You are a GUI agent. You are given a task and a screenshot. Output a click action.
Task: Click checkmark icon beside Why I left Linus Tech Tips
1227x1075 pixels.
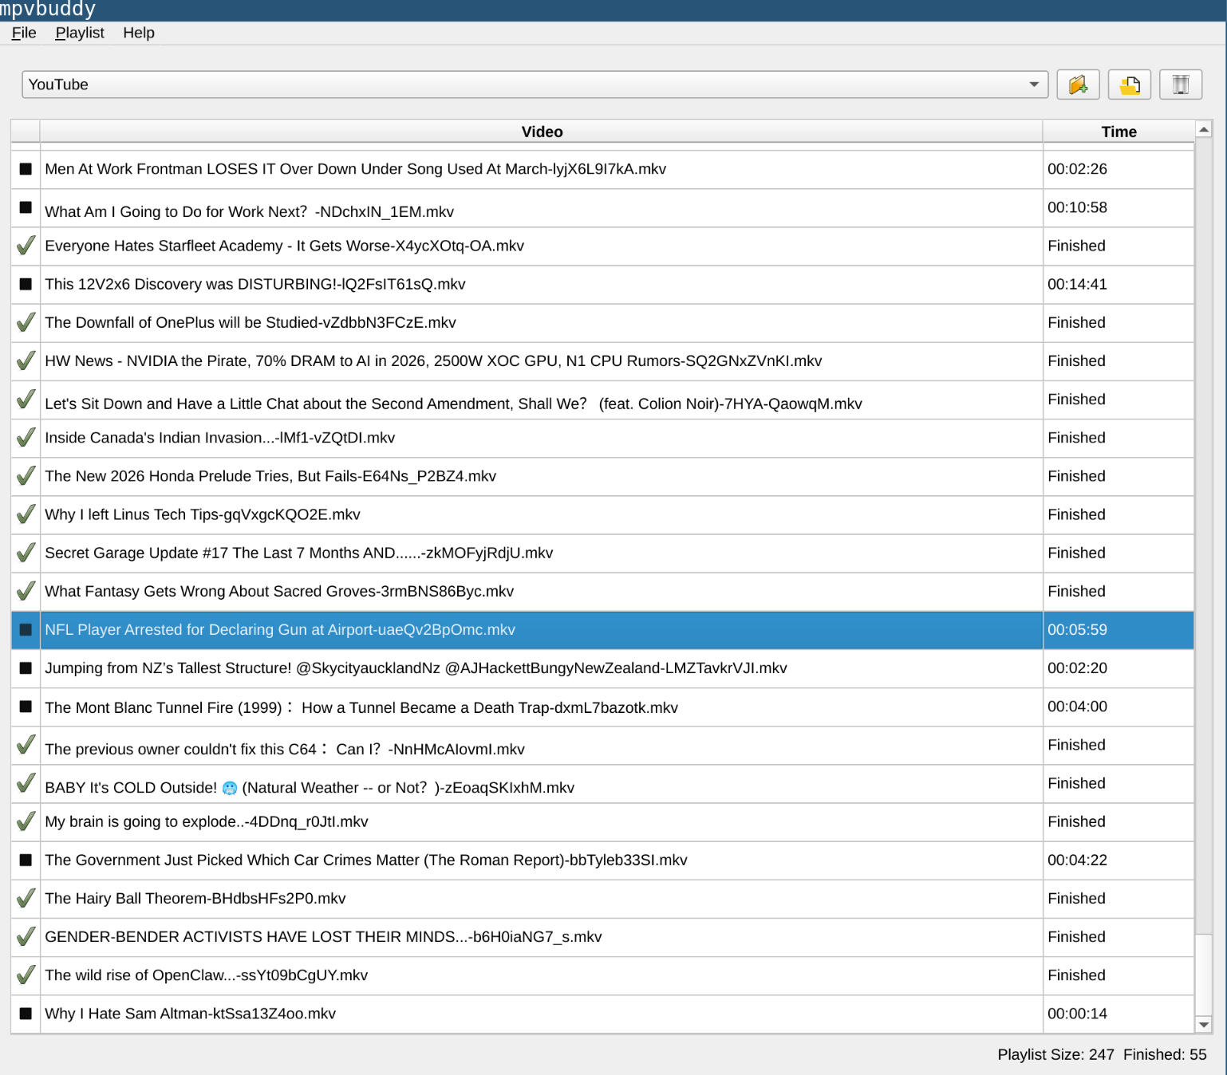coord(26,514)
